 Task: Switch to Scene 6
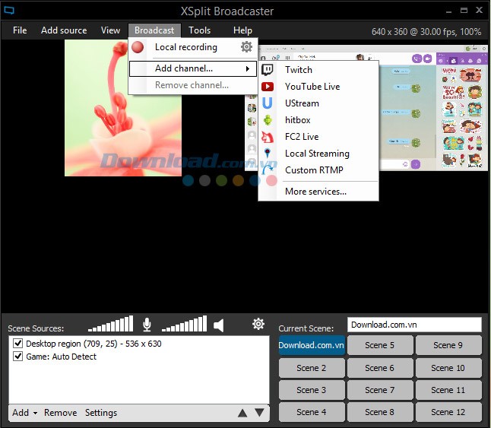pyautogui.click(x=380, y=368)
